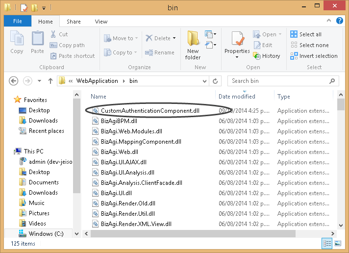Image resolution: width=349 pixels, height=253 pixels.
Task: Open the New item dropdown icon
Action: click(210, 34)
